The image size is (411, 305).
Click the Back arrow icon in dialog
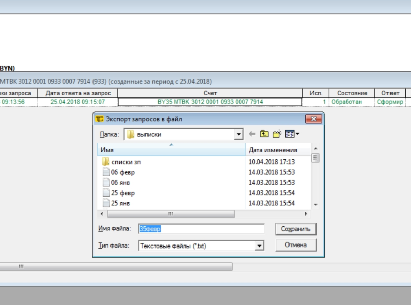[252, 134]
